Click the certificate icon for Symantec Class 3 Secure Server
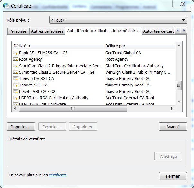Viewport: 194px width, 188px height. click(16, 72)
